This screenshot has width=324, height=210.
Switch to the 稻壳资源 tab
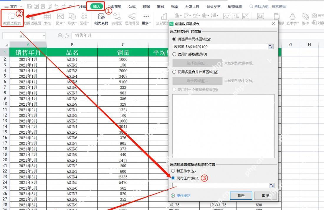click(235, 6)
